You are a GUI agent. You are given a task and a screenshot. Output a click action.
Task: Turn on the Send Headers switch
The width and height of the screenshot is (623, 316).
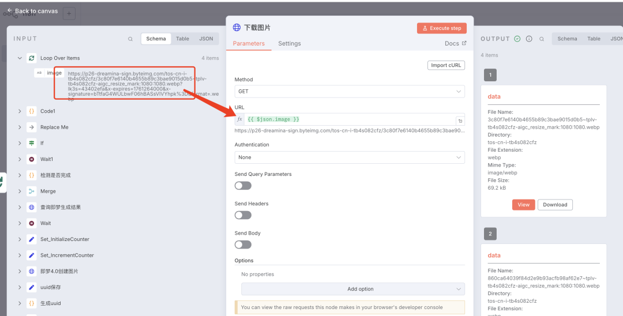243,215
